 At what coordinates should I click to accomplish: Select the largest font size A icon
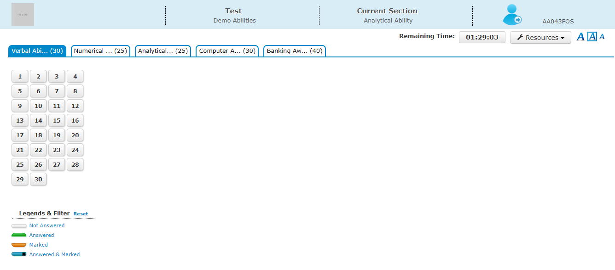coord(580,37)
